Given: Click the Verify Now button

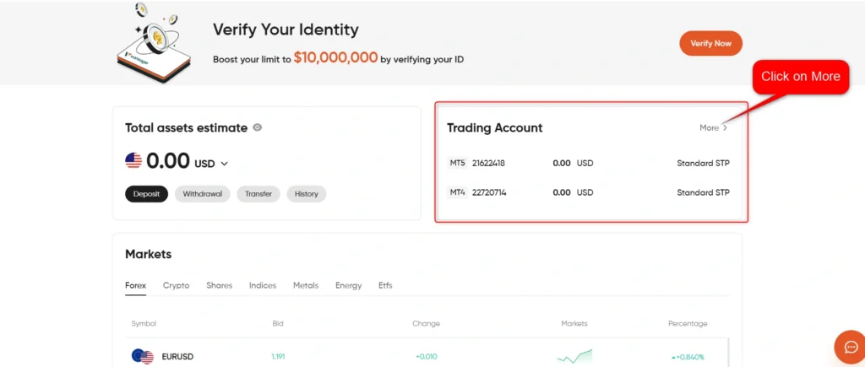Looking at the screenshot, I should pos(710,44).
